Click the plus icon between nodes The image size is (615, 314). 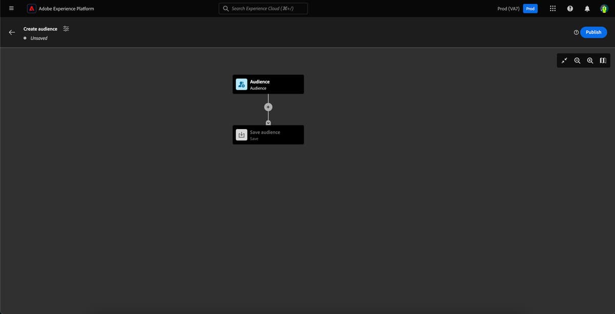tap(268, 107)
